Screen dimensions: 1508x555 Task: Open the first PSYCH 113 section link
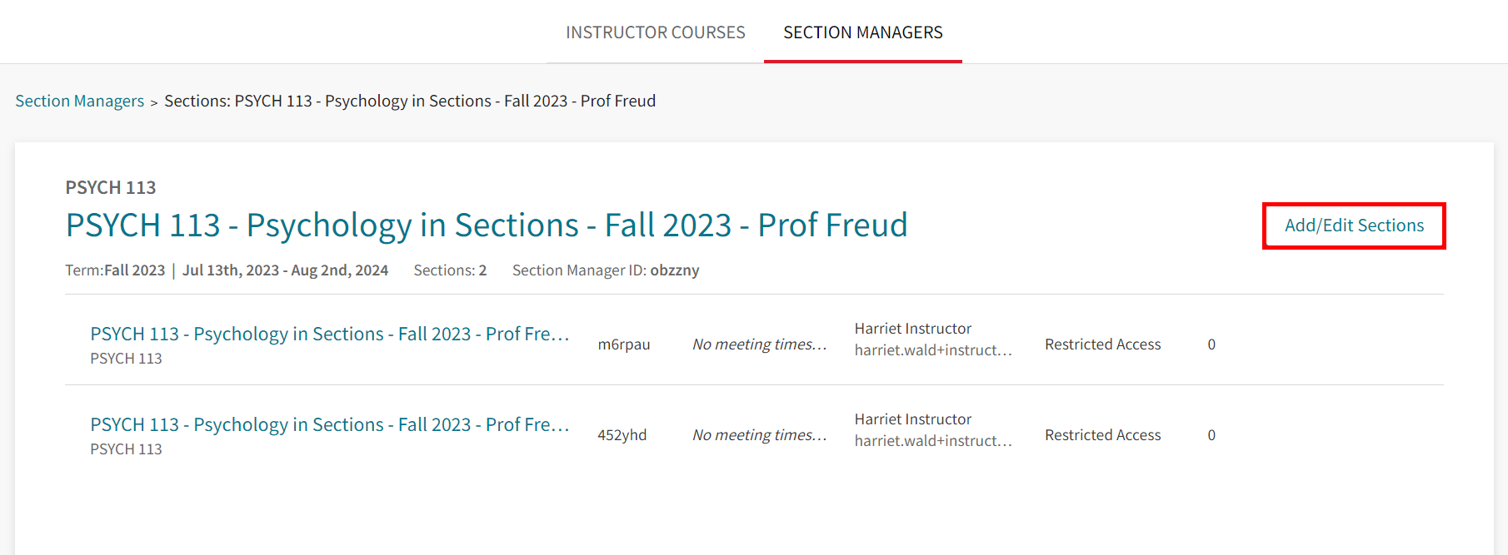[x=329, y=333]
